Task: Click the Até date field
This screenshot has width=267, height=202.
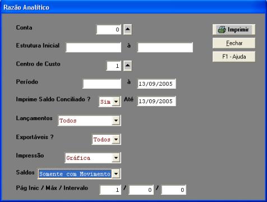Action: point(156,101)
